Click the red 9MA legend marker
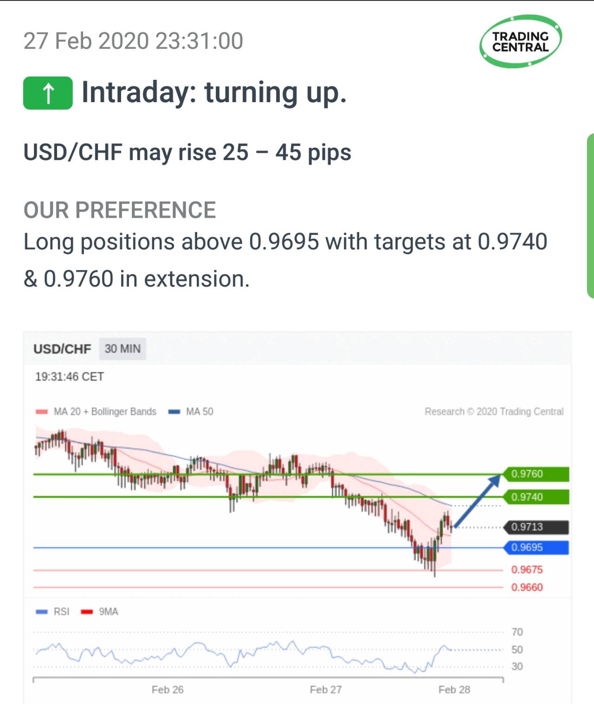 point(87,612)
